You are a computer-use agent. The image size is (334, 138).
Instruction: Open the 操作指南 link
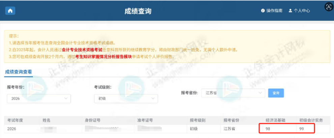(x=274, y=11)
